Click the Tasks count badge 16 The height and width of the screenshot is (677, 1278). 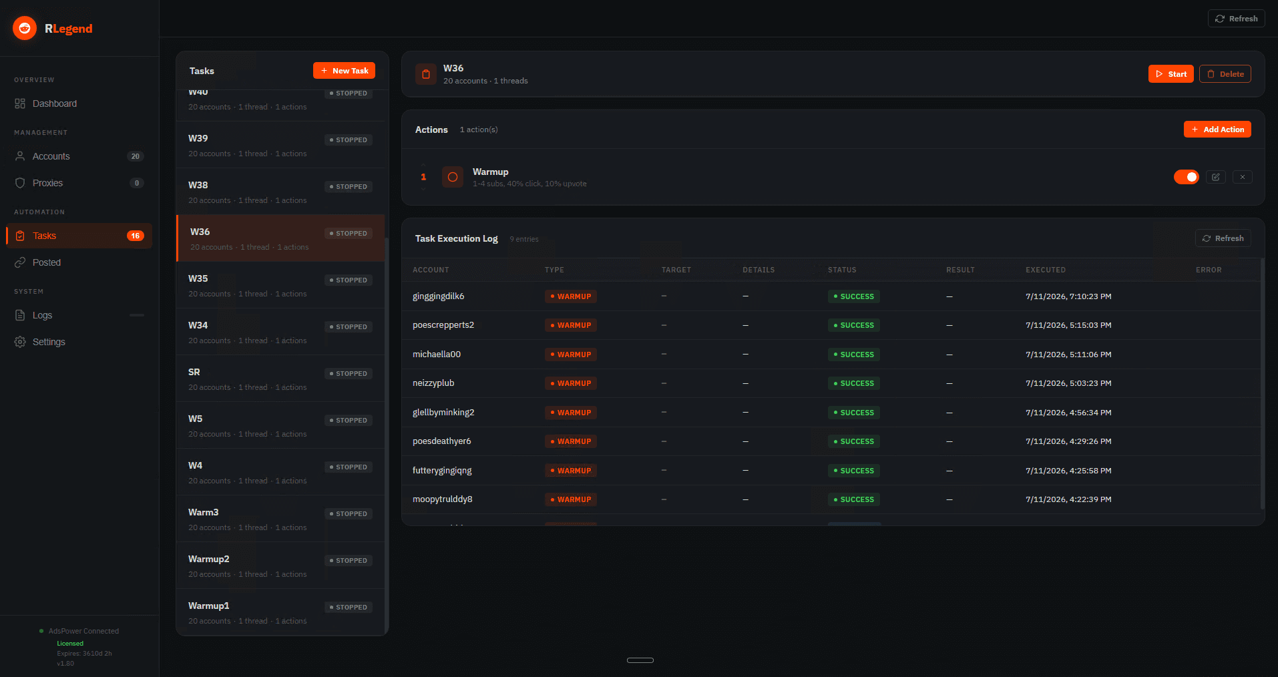tap(136, 236)
